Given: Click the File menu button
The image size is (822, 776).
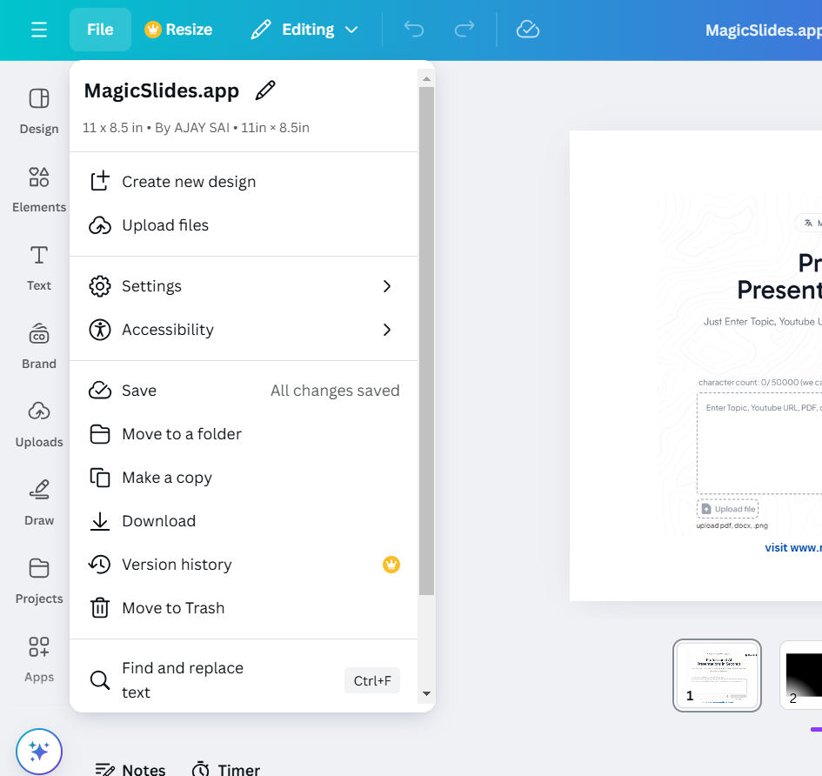Looking at the screenshot, I should click(100, 30).
